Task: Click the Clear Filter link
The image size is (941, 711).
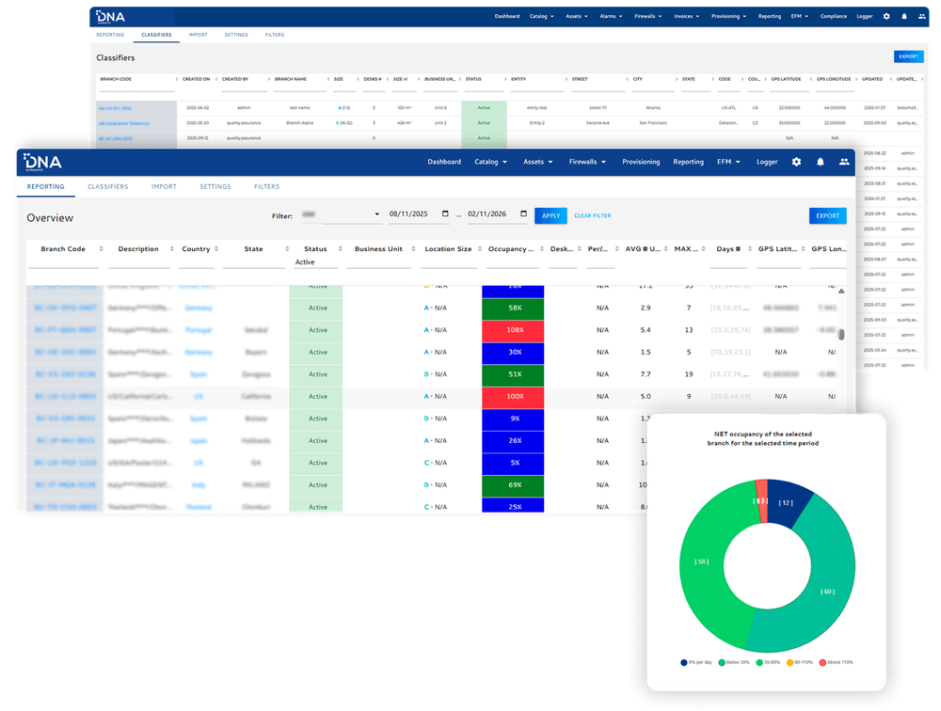Action: point(592,215)
